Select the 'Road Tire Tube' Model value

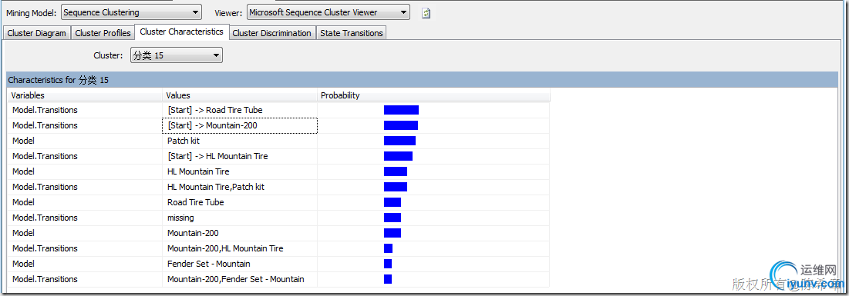pyautogui.click(x=195, y=202)
